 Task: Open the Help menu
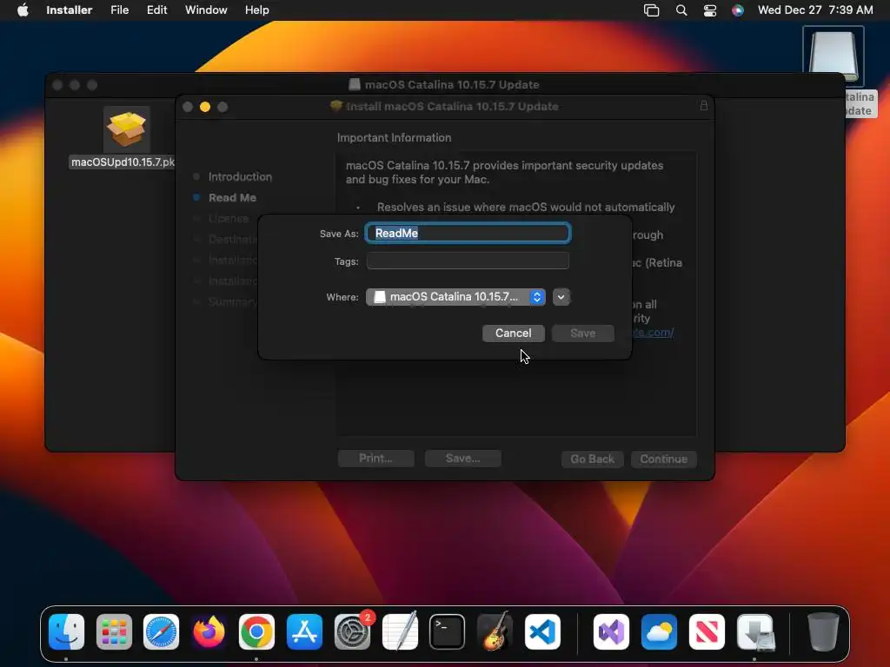[x=256, y=10]
